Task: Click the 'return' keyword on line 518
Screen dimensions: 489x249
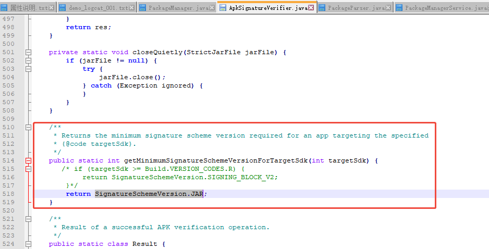Action: (78, 194)
